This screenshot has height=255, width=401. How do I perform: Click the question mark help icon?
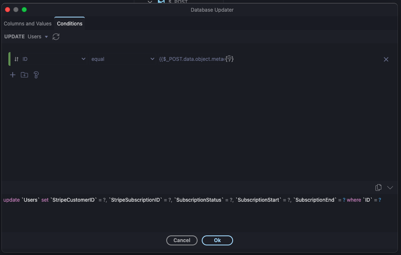tap(36, 75)
